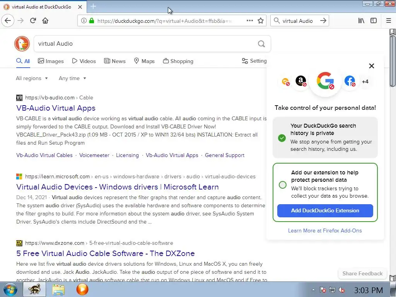Open the Licensing sitelink
The height and width of the screenshot is (297, 396).
tap(127, 155)
